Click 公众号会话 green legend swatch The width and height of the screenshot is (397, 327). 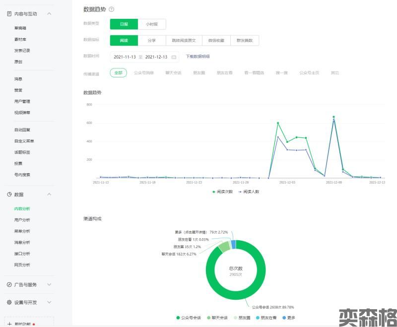pos(178,318)
